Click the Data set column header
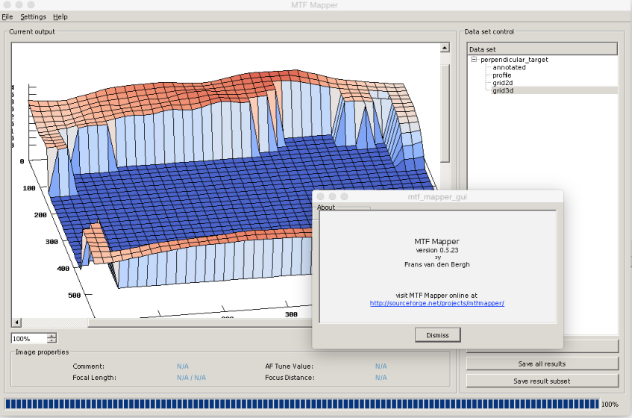This screenshot has height=418, width=632. click(x=542, y=49)
